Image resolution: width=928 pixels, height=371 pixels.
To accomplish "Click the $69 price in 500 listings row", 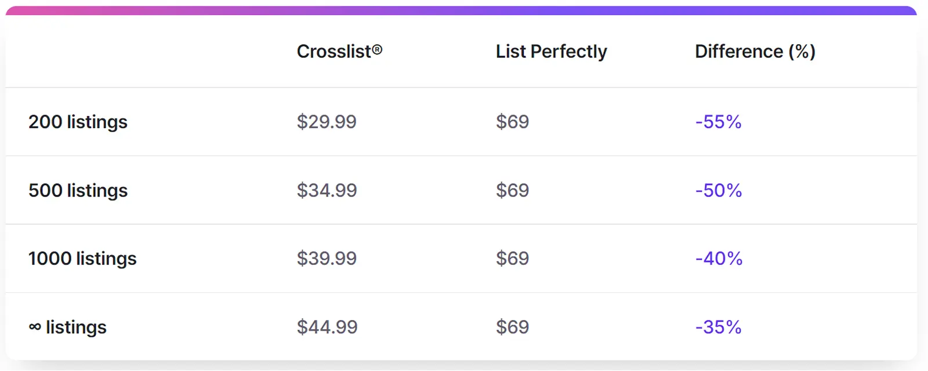I will (x=512, y=190).
